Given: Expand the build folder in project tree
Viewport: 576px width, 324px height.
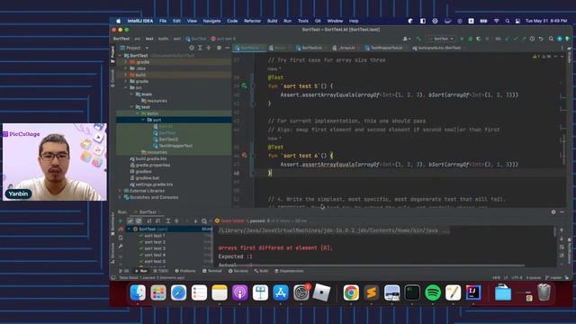Looking at the screenshot, I should click(x=126, y=75).
